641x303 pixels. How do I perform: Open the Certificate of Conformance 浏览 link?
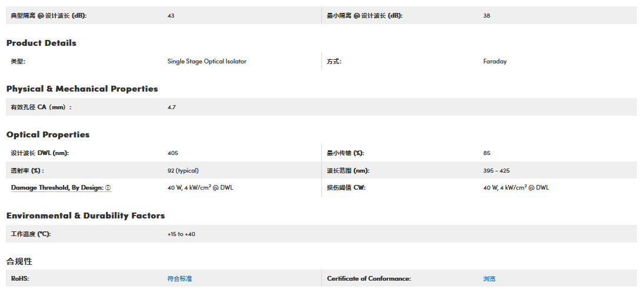[489, 279]
